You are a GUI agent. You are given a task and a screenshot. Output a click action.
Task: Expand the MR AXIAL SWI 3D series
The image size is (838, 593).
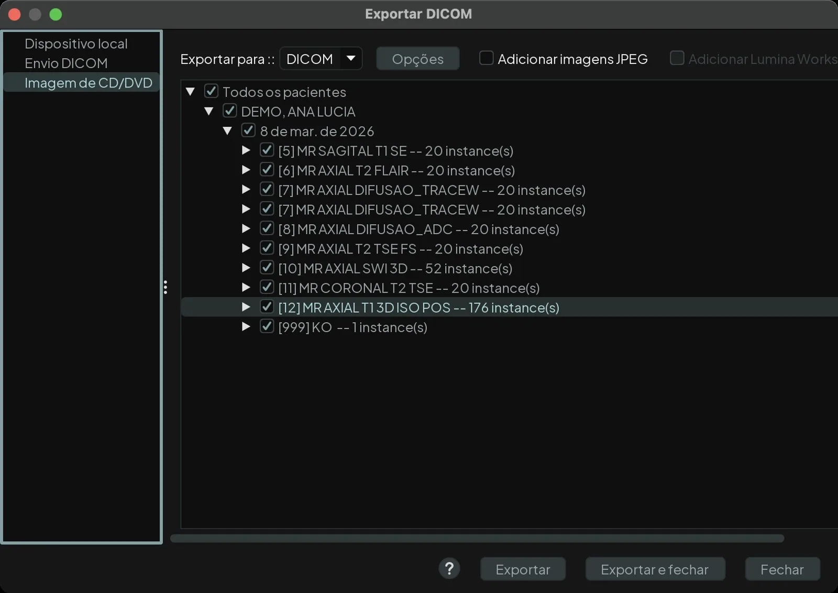point(246,268)
